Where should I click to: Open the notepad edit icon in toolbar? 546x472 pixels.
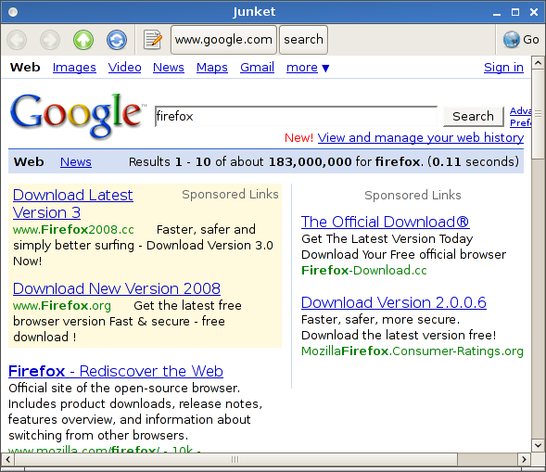pyautogui.click(x=153, y=40)
